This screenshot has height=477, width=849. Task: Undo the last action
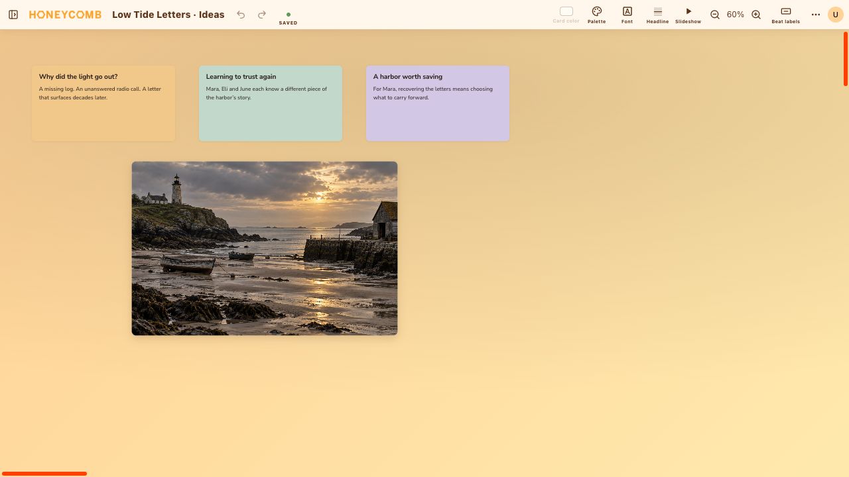(x=241, y=15)
